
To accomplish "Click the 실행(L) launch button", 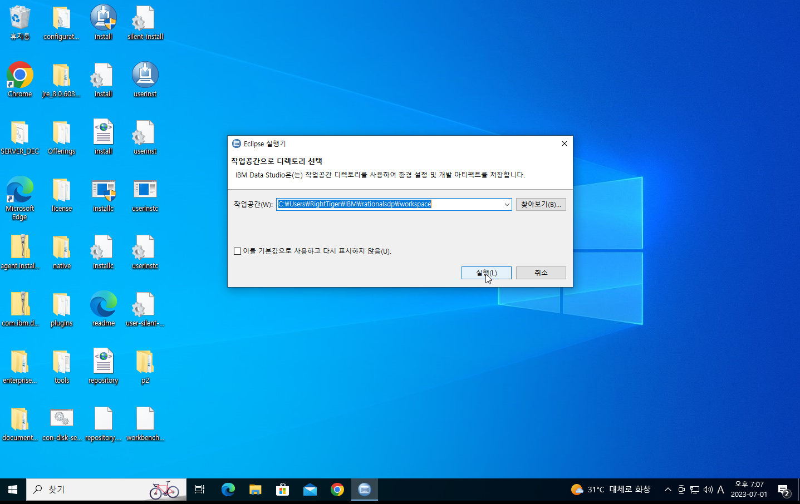I will 486,273.
